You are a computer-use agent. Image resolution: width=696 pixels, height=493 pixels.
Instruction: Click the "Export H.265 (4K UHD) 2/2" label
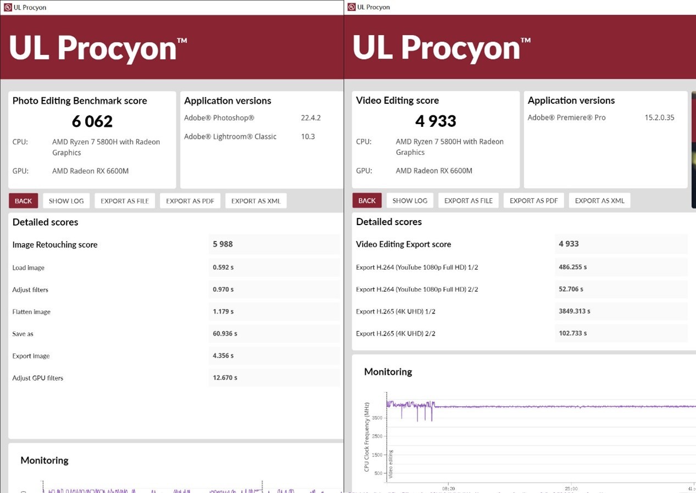tap(396, 333)
